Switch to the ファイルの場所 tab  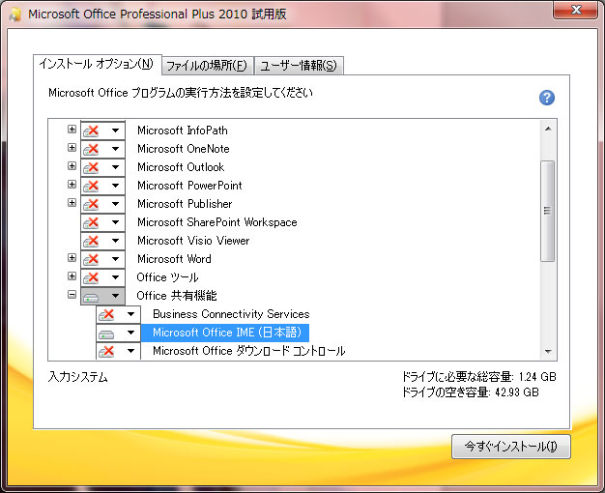(x=207, y=66)
